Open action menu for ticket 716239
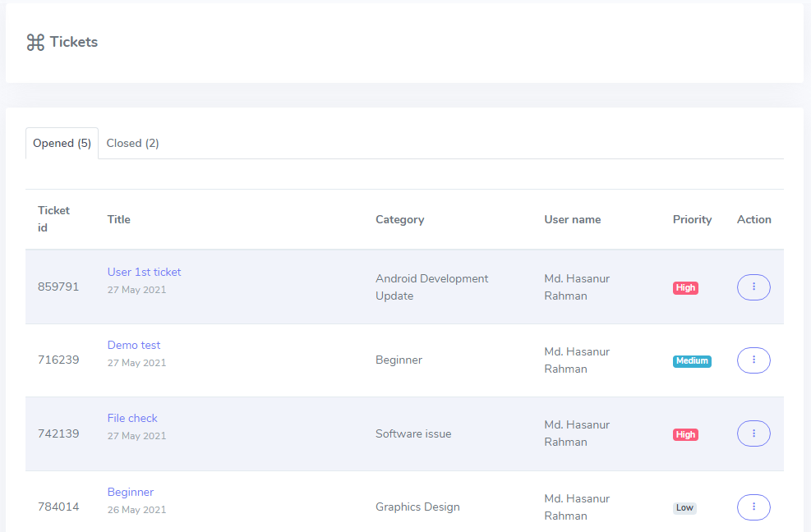Image resolution: width=811 pixels, height=532 pixels. click(x=753, y=360)
